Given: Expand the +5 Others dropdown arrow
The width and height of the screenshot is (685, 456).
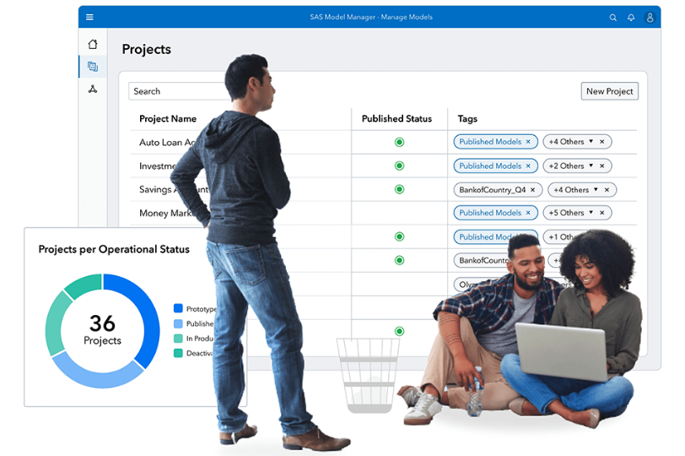Looking at the screenshot, I should coord(591,212).
